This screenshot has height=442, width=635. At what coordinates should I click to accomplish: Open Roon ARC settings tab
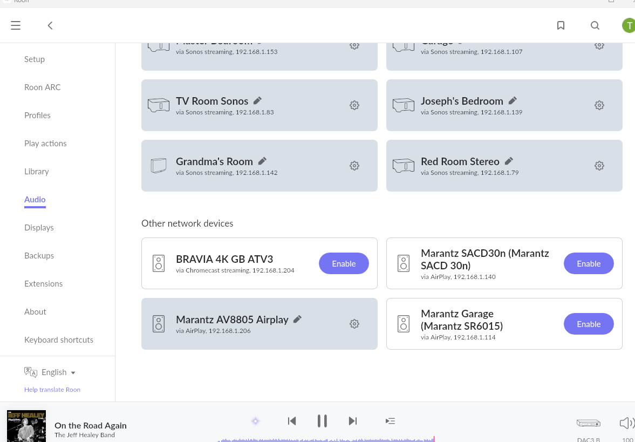click(43, 87)
